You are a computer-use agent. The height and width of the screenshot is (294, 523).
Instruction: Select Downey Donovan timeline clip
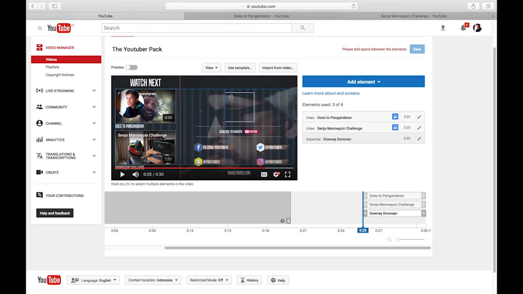(394, 213)
